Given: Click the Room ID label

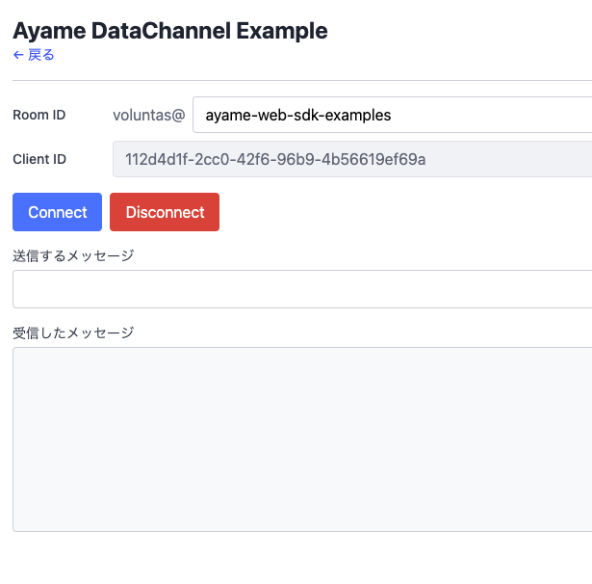Looking at the screenshot, I should pyautogui.click(x=39, y=115).
